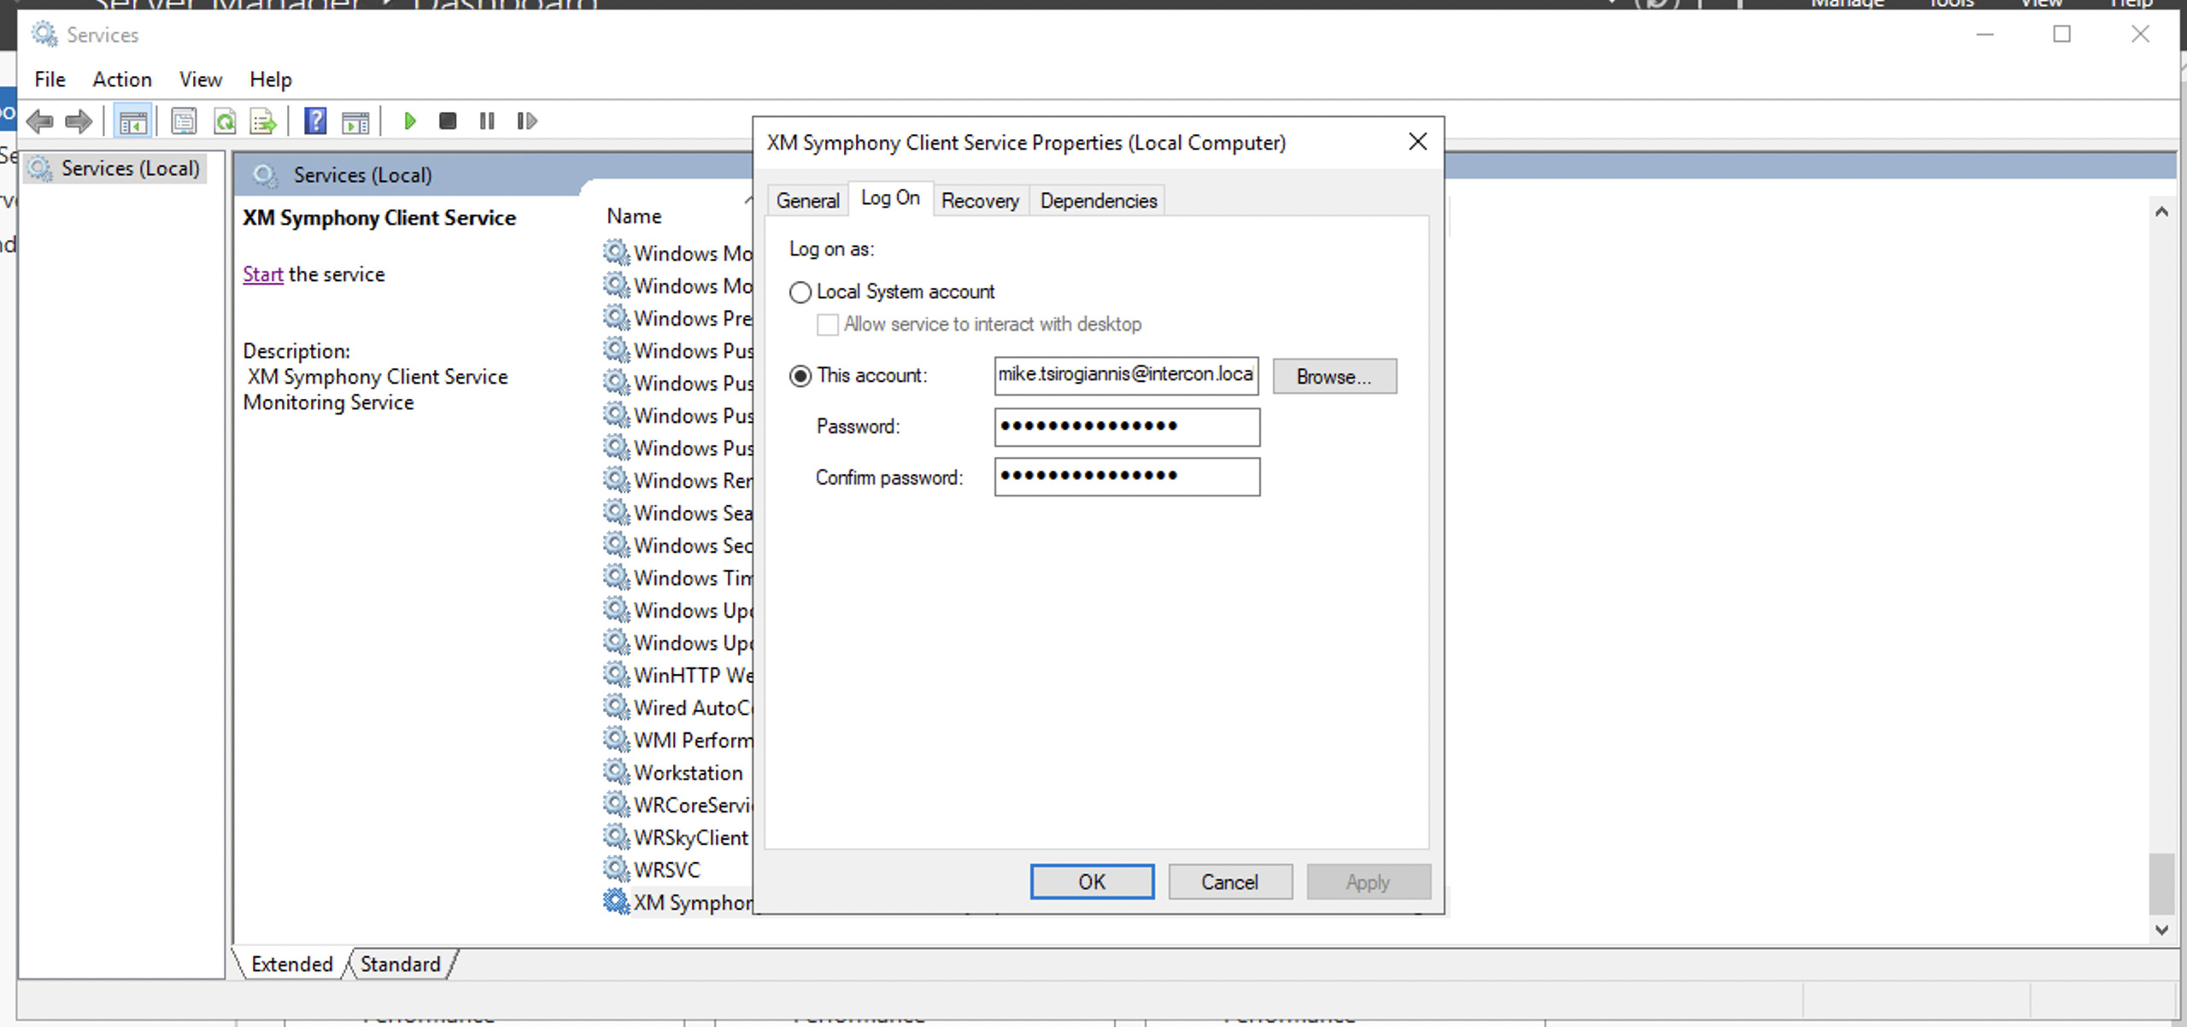Click the Password input field
The image size is (2187, 1027).
1127,426
